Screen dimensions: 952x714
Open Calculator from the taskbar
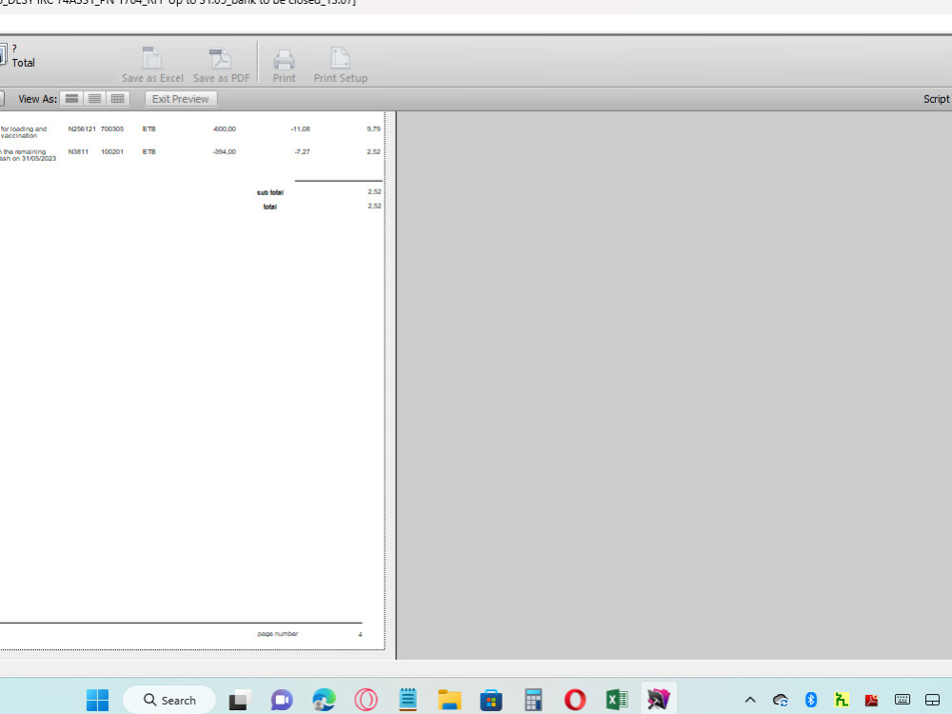click(533, 700)
